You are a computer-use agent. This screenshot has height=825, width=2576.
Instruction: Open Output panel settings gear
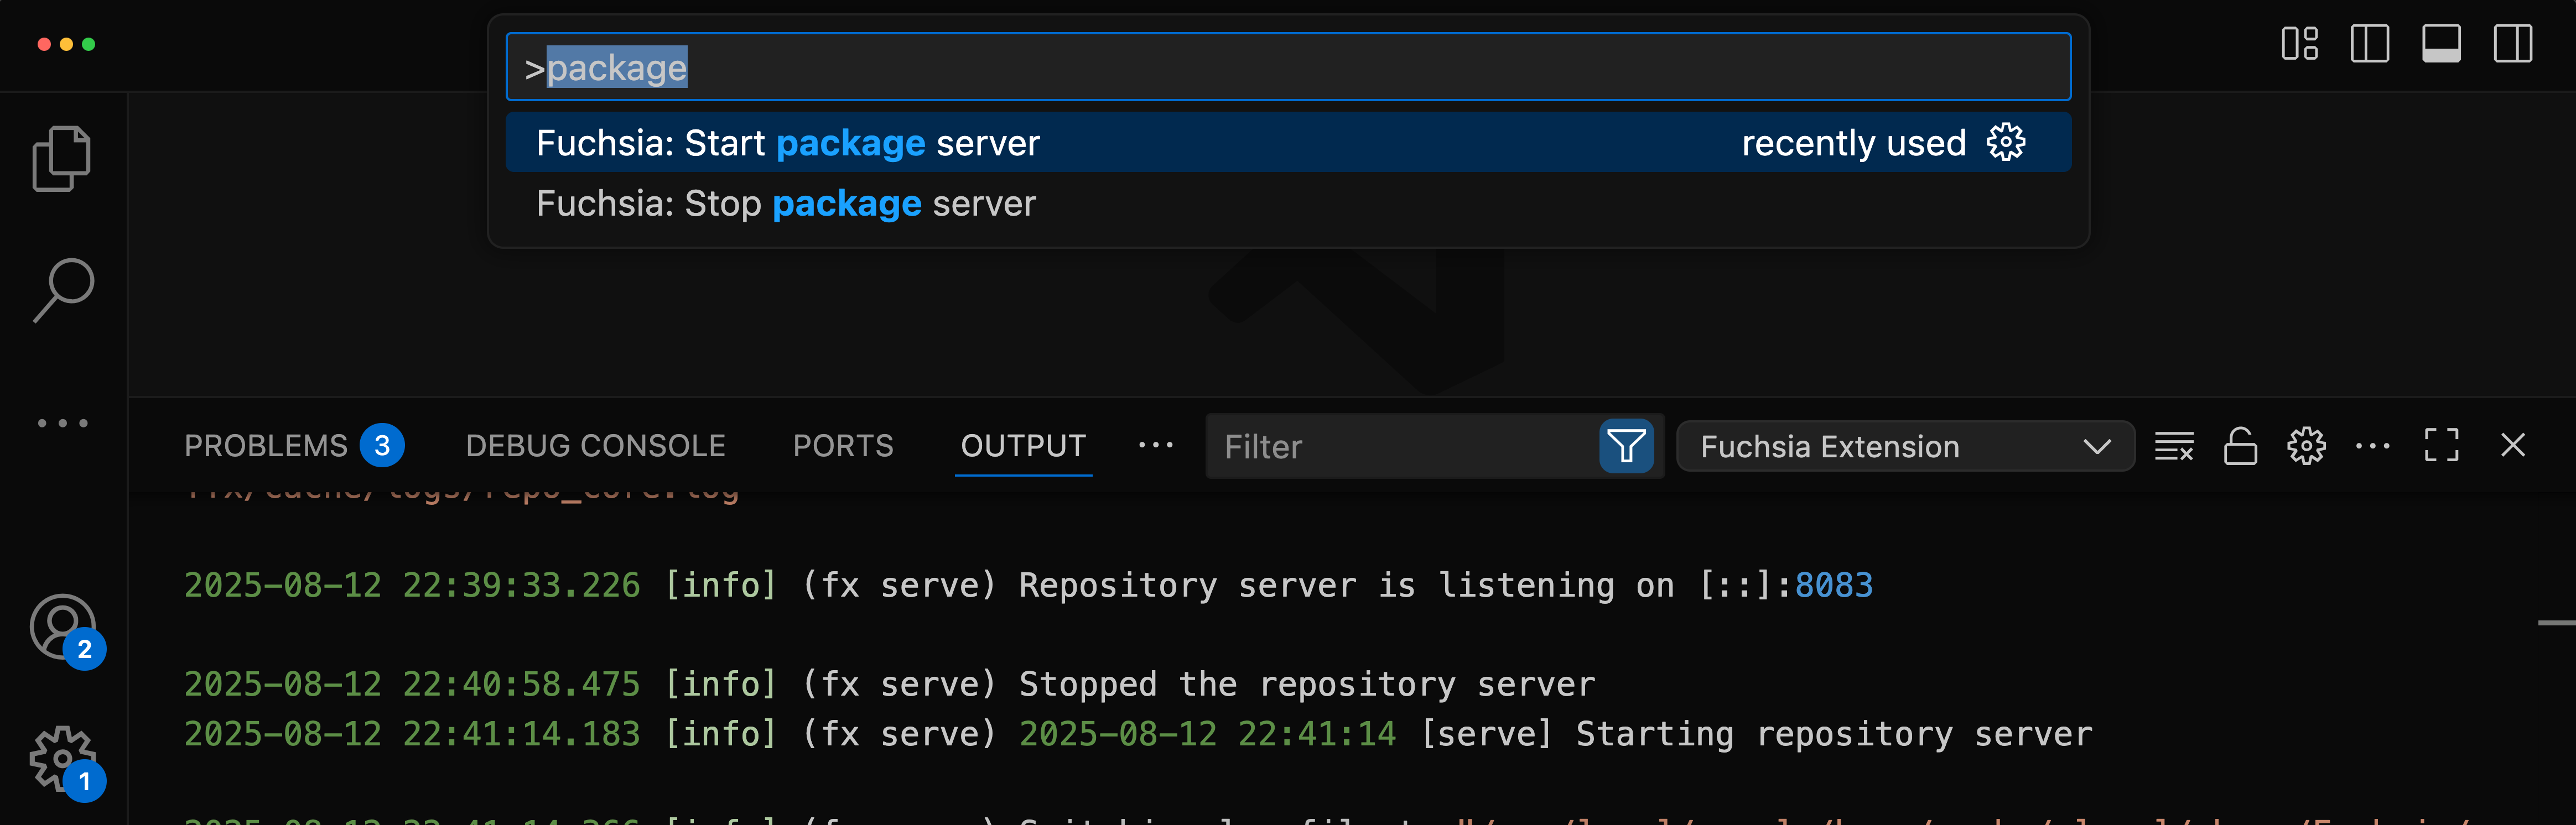2307,447
